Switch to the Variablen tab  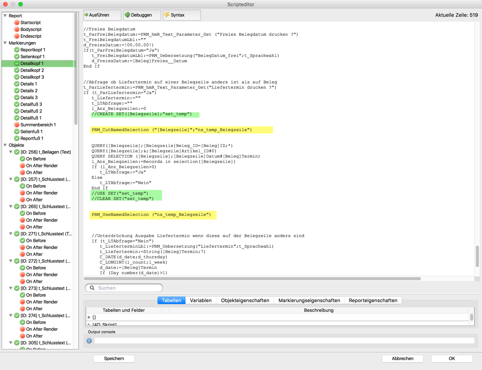[x=200, y=300]
